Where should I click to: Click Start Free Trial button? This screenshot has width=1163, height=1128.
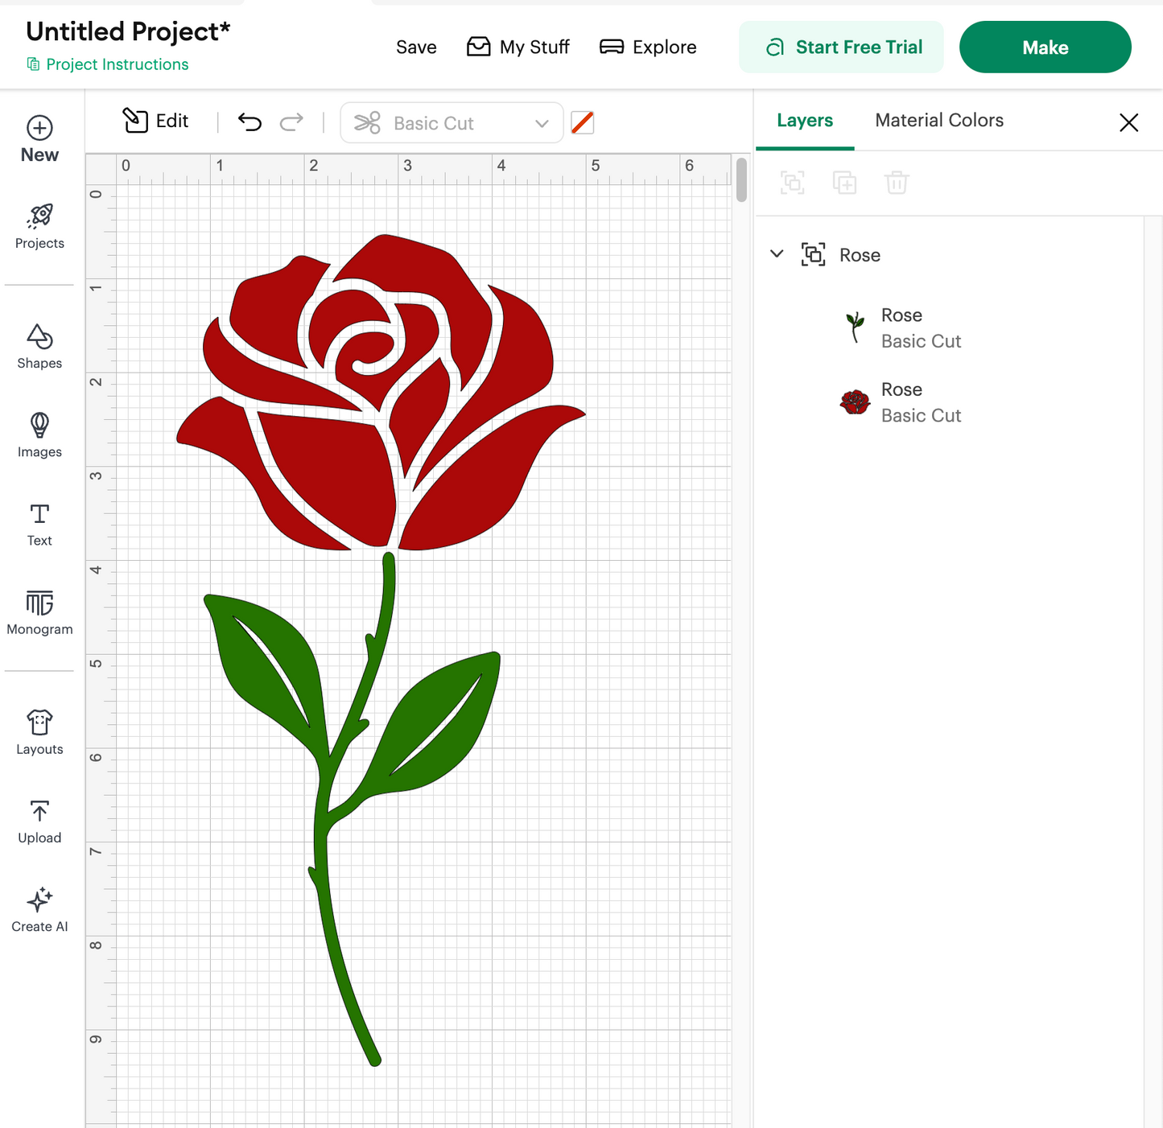click(x=841, y=47)
